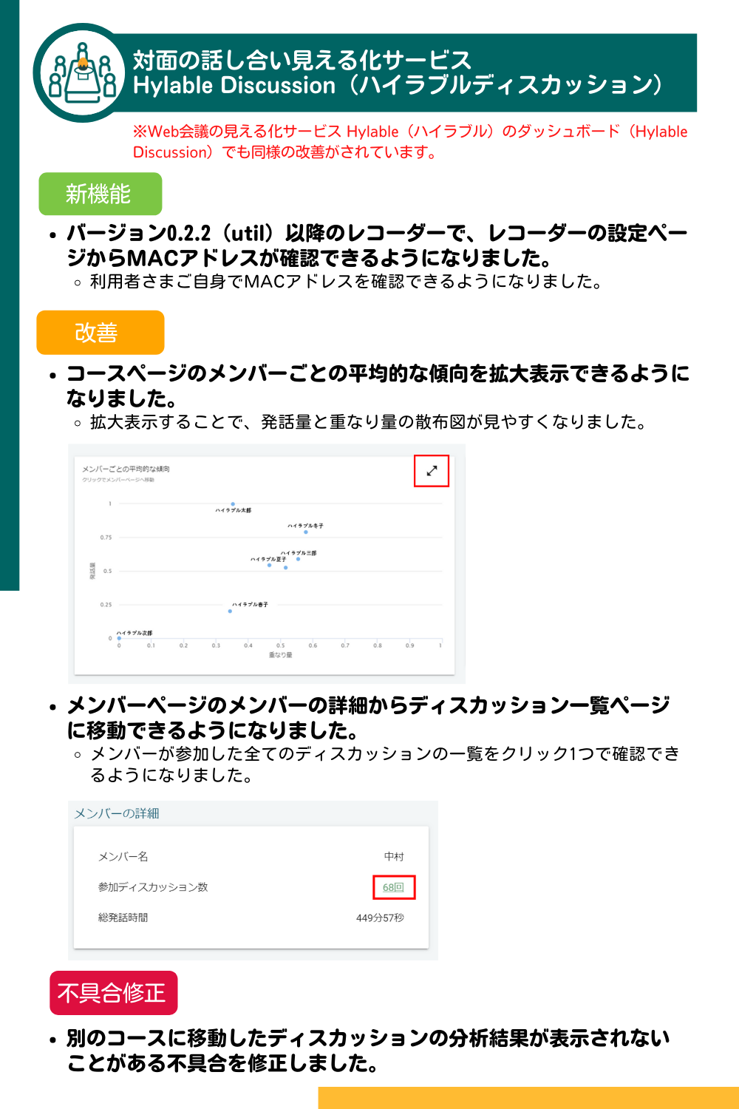Image resolution: width=739 pixels, height=1109 pixels.
Task: Click the member name value 中村
Action: coord(394,856)
